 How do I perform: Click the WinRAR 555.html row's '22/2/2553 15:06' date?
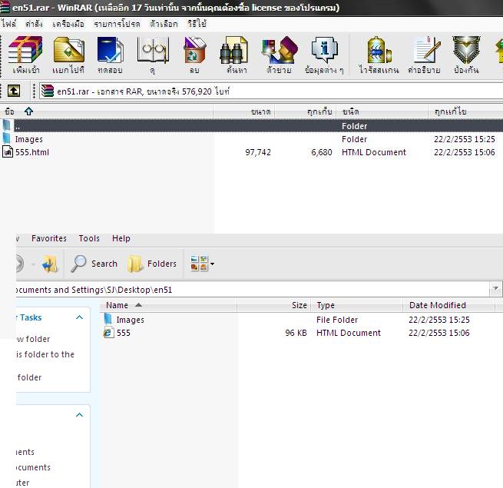pos(464,152)
